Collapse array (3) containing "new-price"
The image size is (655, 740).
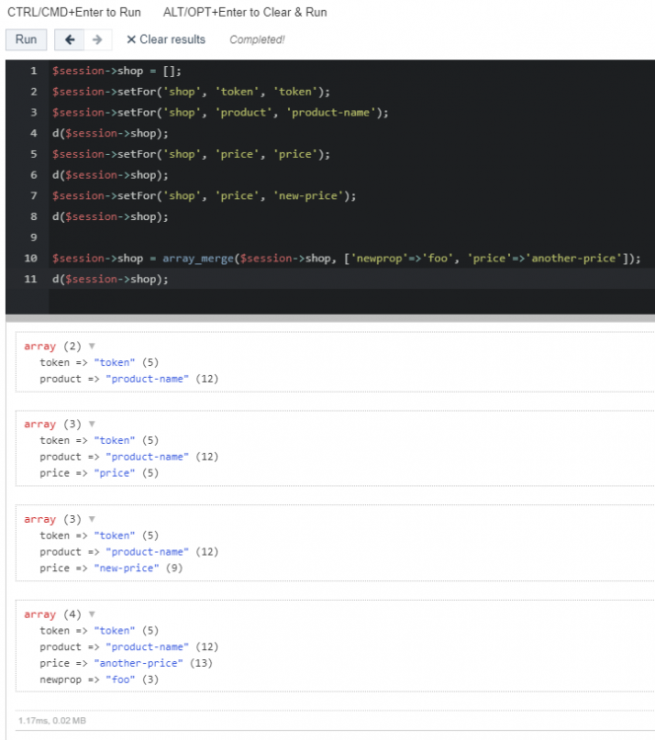click(x=92, y=519)
